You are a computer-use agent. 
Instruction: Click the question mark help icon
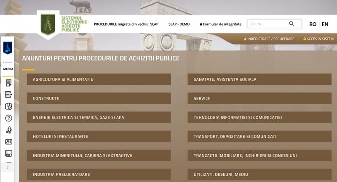tap(8, 118)
